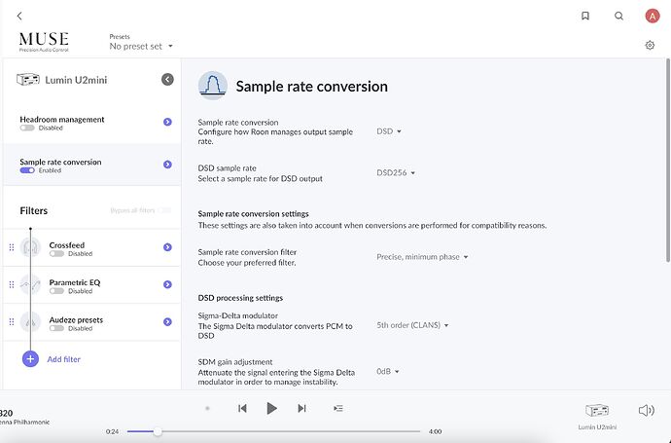This screenshot has height=443, width=671.
Task: Open the Presets dropdown
Action: point(141,46)
